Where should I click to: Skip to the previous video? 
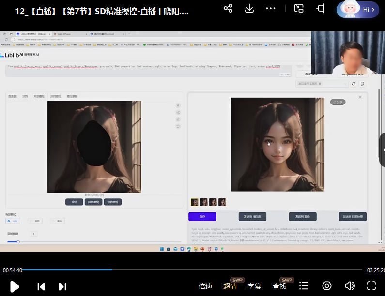coord(41,286)
